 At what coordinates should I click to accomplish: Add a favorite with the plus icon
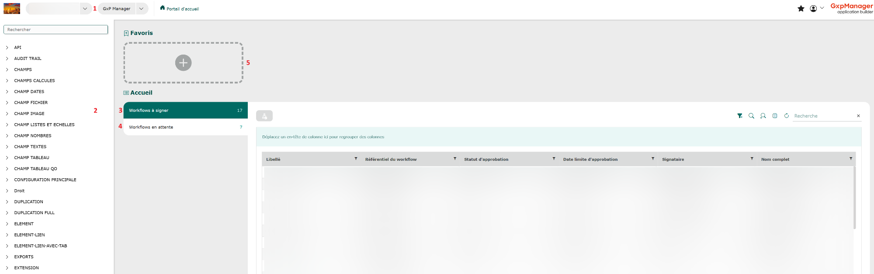tap(183, 63)
